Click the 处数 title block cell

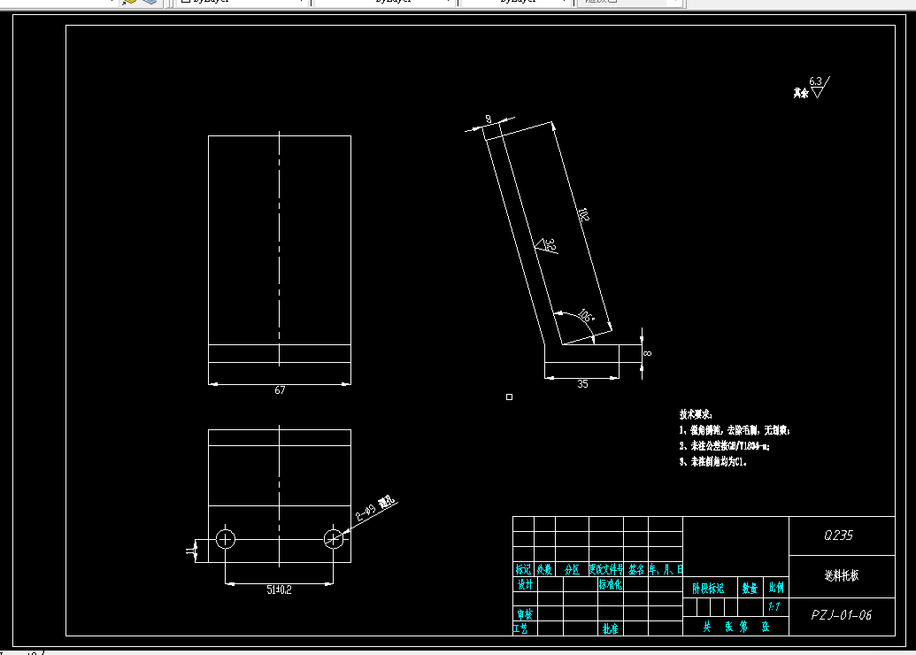pos(544,568)
